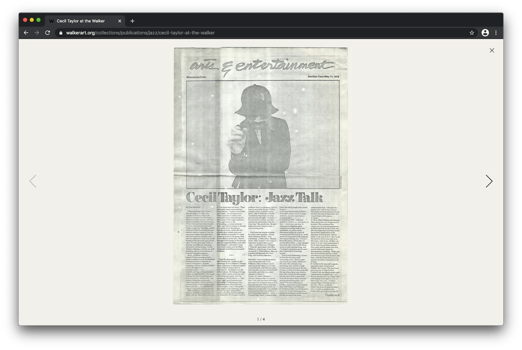This screenshot has width=522, height=350.
Task: Click the 1 / 4 page counter
Action: pyautogui.click(x=261, y=319)
